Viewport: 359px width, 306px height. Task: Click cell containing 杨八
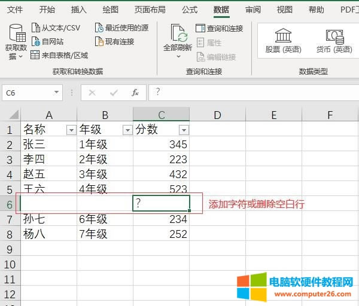coord(49,234)
